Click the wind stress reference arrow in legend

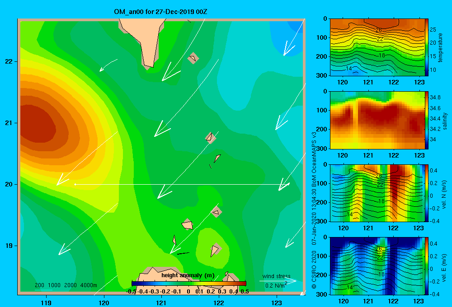click(x=278, y=281)
